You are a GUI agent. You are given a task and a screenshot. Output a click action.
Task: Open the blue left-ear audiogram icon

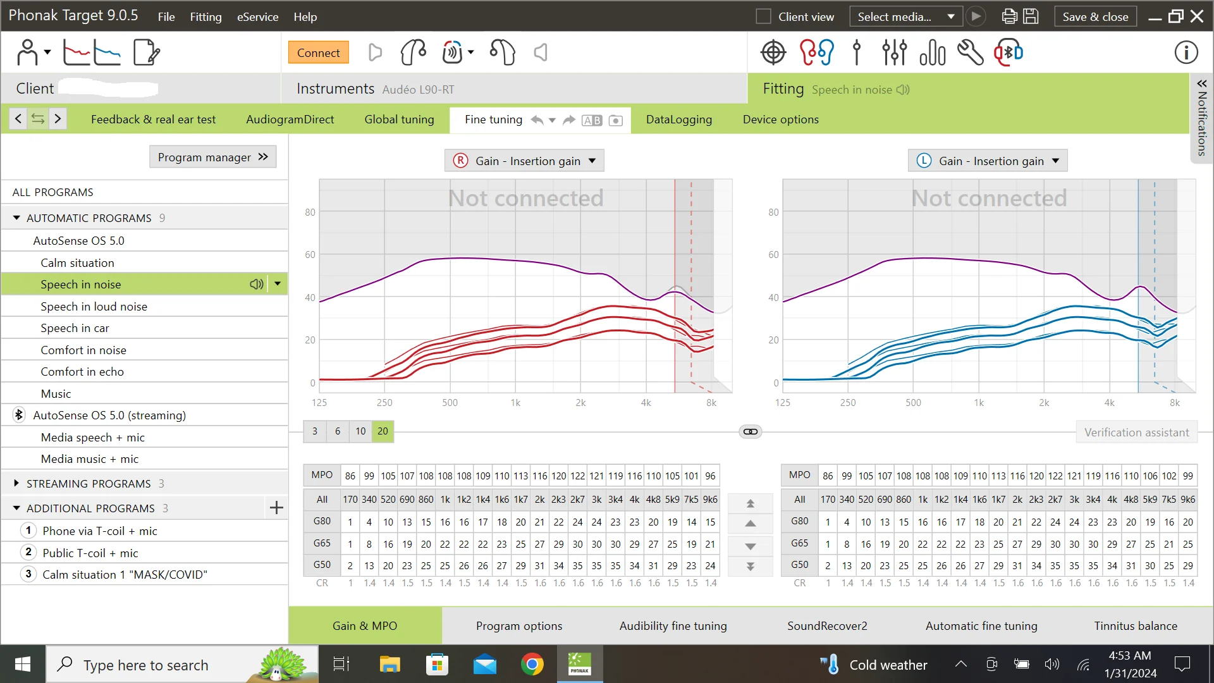[x=107, y=52]
